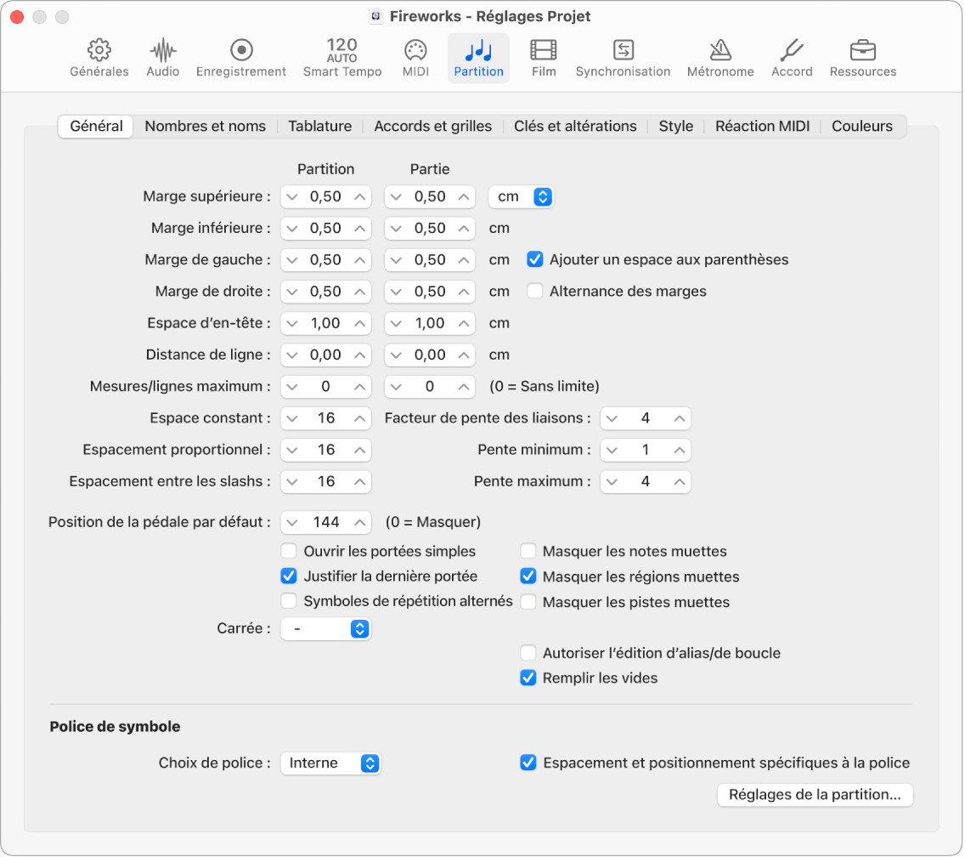Switch to the Général tab

96,127
